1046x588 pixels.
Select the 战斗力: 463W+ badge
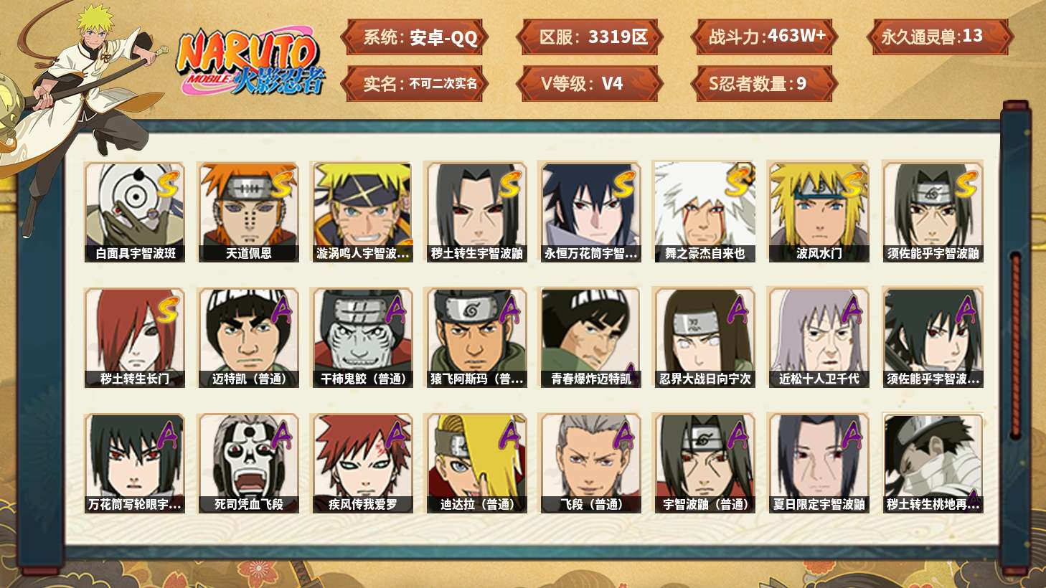click(765, 37)
